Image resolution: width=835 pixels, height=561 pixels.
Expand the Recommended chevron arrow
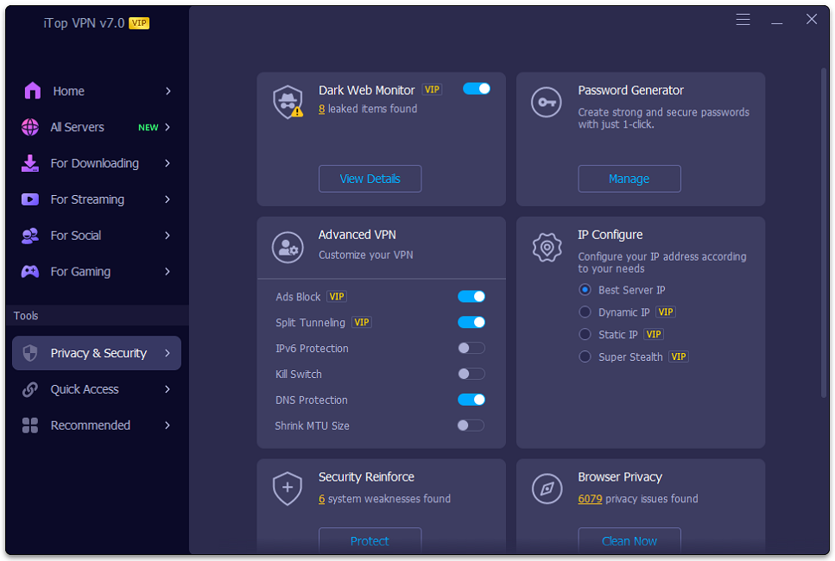(168, 425)
